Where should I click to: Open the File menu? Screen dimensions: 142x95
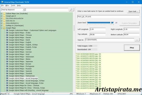tap(2, 5)
